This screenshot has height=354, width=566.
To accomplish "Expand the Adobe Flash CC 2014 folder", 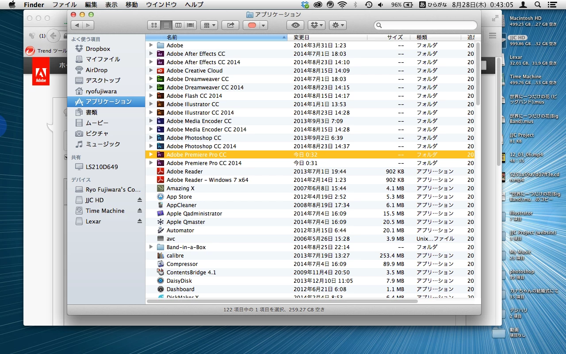I will [x=151, y=96].
